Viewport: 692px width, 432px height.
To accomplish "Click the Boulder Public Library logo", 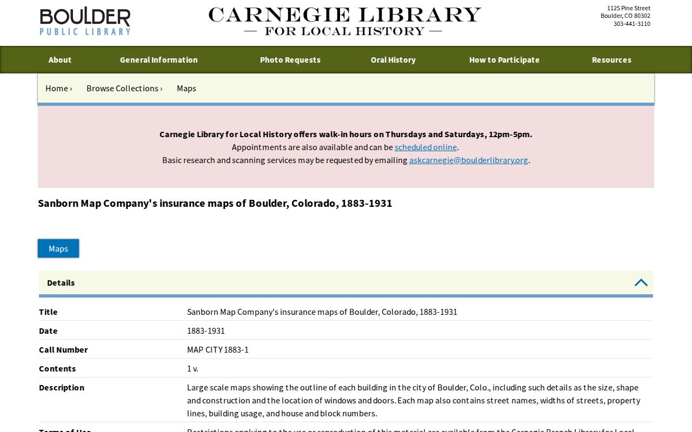I will (x=85, y=22).
